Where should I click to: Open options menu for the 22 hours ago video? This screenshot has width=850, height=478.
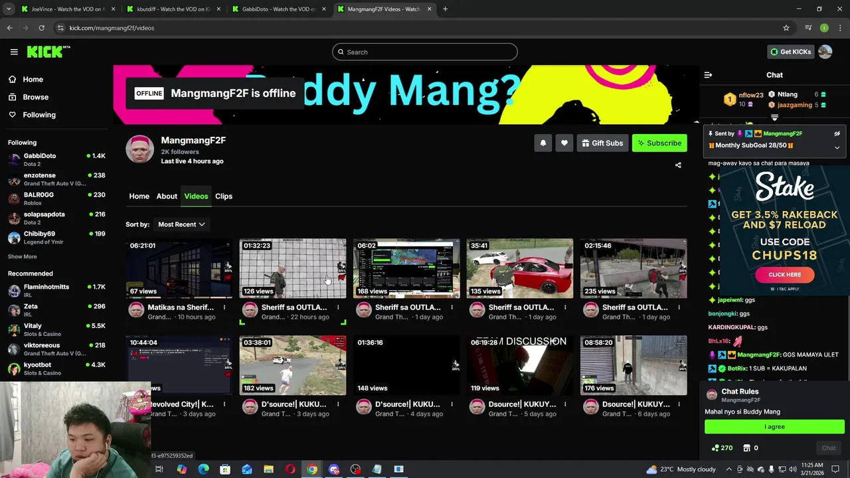point(338,307)
